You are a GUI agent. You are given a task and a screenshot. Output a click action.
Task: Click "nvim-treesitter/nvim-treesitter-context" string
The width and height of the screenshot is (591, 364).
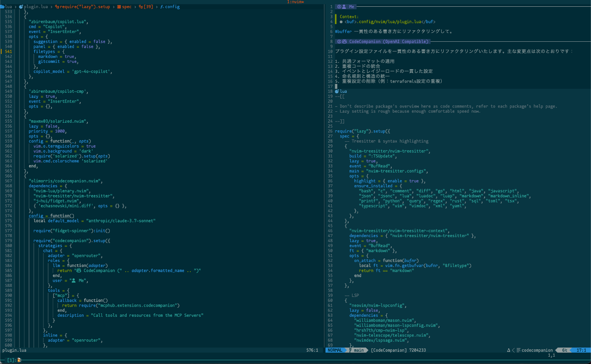tap(399, 231)
